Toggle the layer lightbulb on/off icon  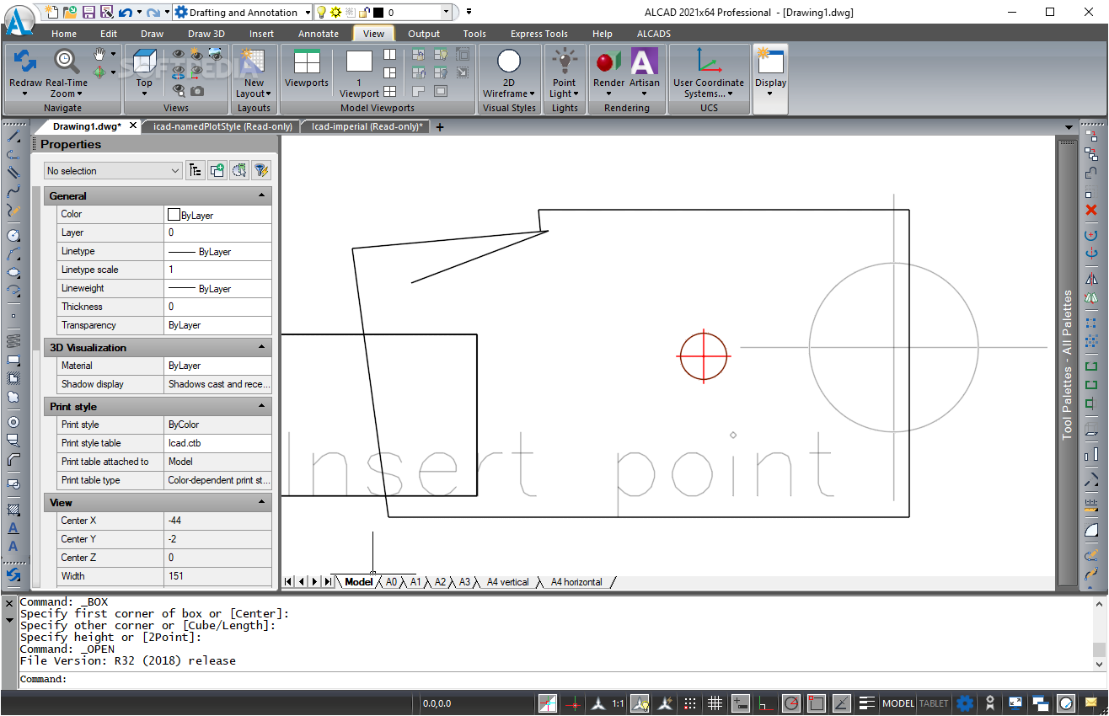tap(321, 13)
